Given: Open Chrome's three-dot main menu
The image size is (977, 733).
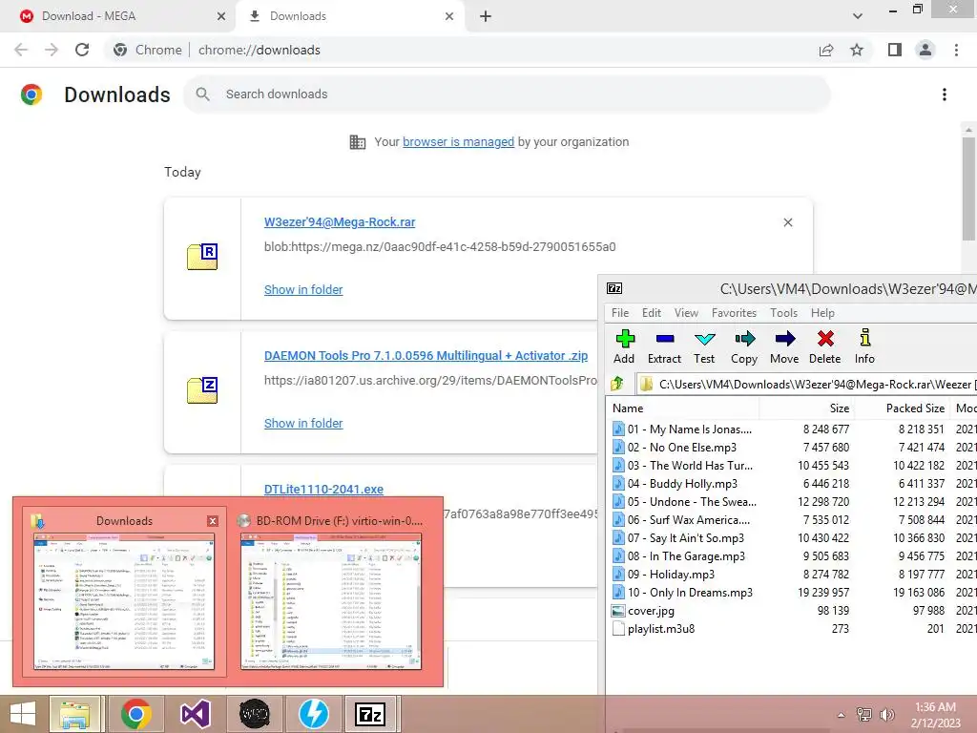Looking at the screenshot, I should pos(956,50).
